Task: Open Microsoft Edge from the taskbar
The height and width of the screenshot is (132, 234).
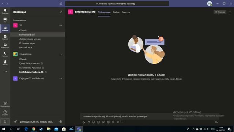Action: coord(26,129)
